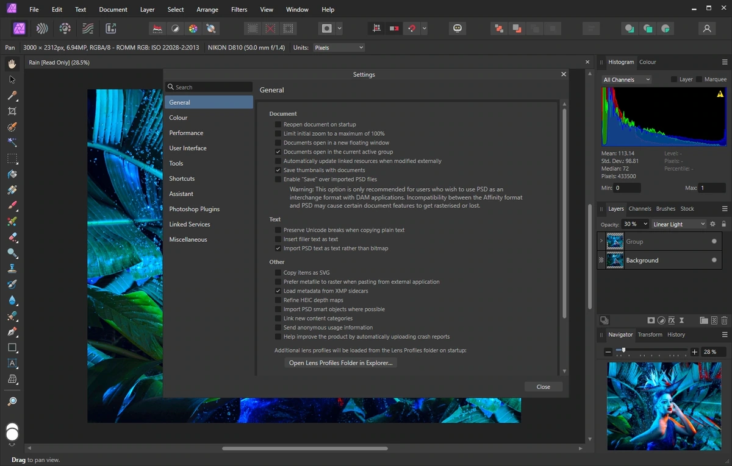Open All Channels dropdown in Histogram

click(x=626, y=80)
